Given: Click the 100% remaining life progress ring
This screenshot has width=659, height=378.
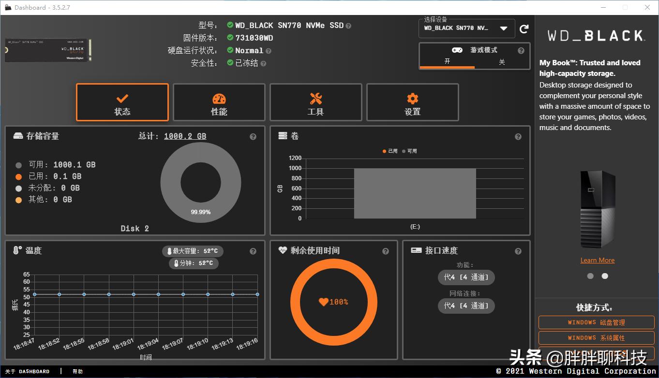Looking at the screenshot, I should [333, 301].
